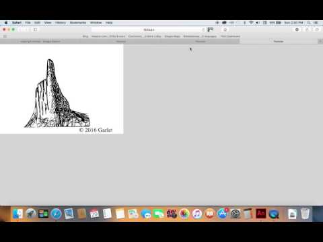Viewport: 323px width, 242px height.
Task: Select the active fourth Safari tab
Action: pyautogui.click(x=279, y=42)
